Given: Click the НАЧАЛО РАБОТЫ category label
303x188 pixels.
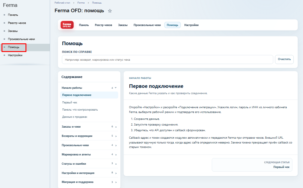Looking at the screenshot, I should pos(140,78).
